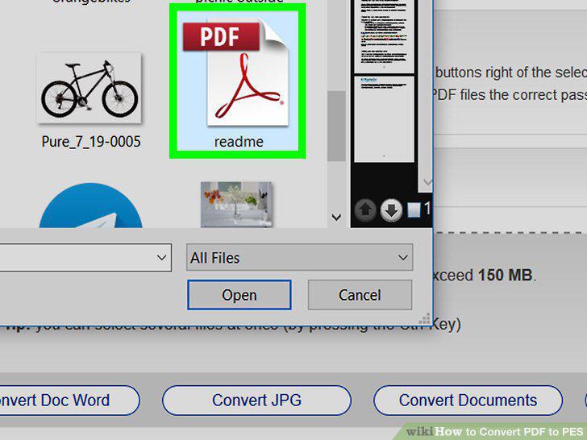Select the Pure_7_19-0005 bicycle image
Image resolution: width=587 pixels, height=440 pixels.
(x=89, y=88)
